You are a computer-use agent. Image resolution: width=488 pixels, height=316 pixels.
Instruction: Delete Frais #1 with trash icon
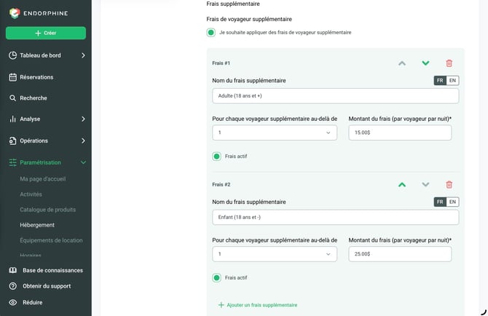(x=449, y=63)
